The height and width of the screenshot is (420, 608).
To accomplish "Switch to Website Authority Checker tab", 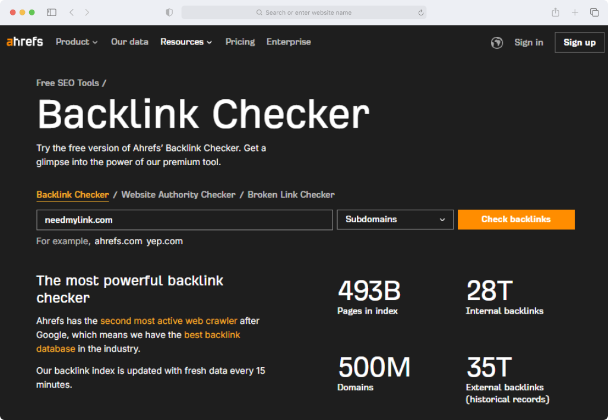I will [x=178, y=195].
